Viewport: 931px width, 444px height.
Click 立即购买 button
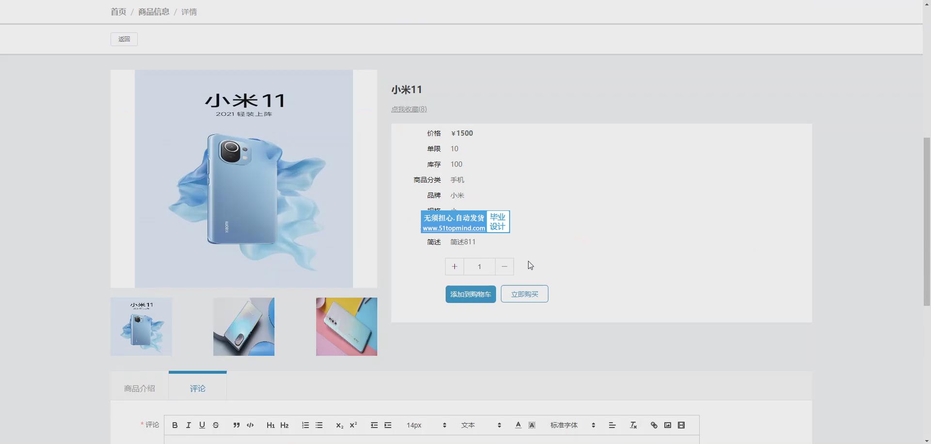(x=525, y=294)
